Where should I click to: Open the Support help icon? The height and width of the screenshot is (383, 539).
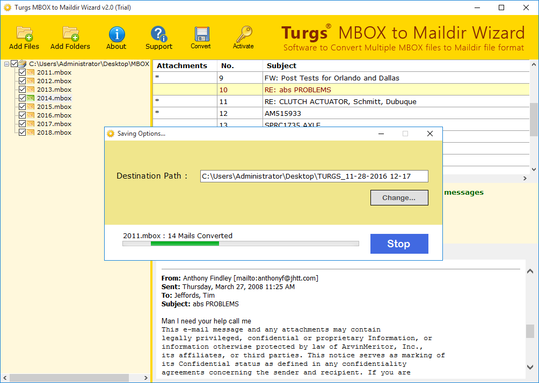(158, 34)
